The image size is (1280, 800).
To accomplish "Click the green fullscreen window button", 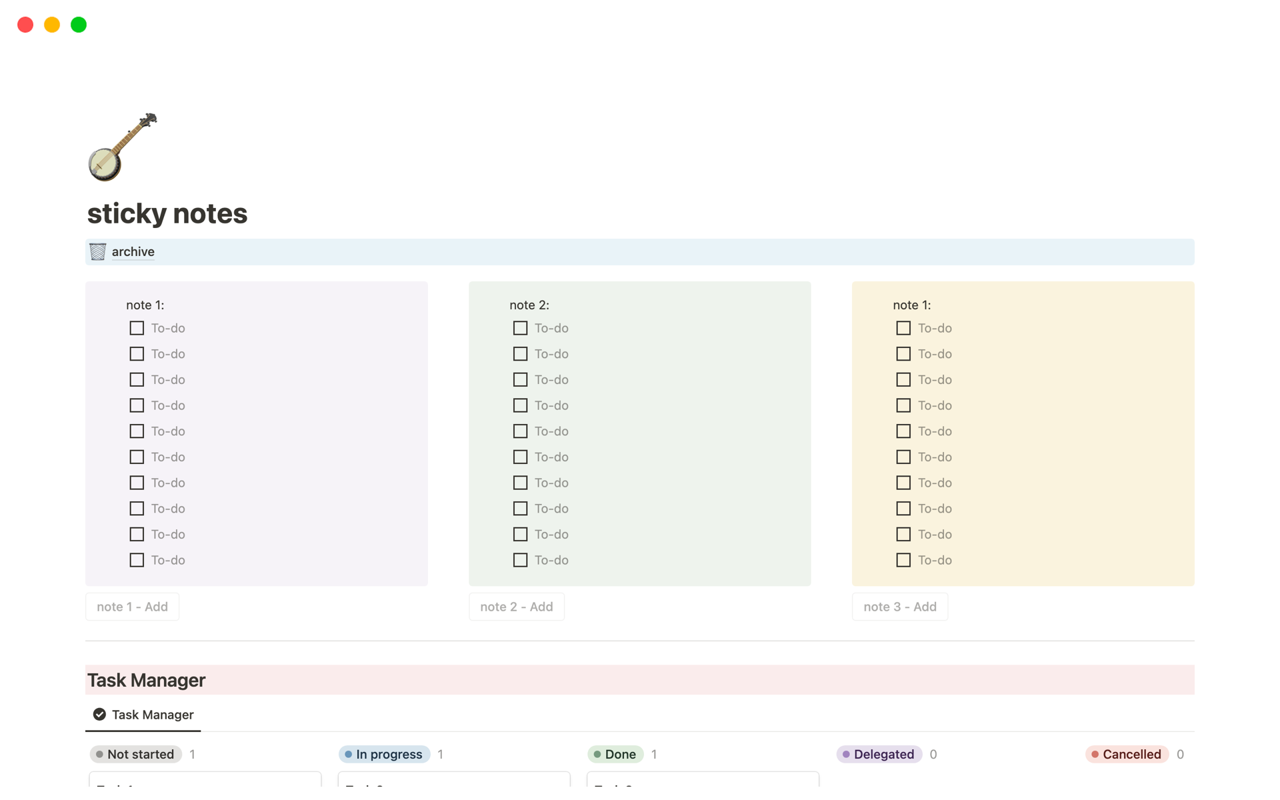I will 79,25.
